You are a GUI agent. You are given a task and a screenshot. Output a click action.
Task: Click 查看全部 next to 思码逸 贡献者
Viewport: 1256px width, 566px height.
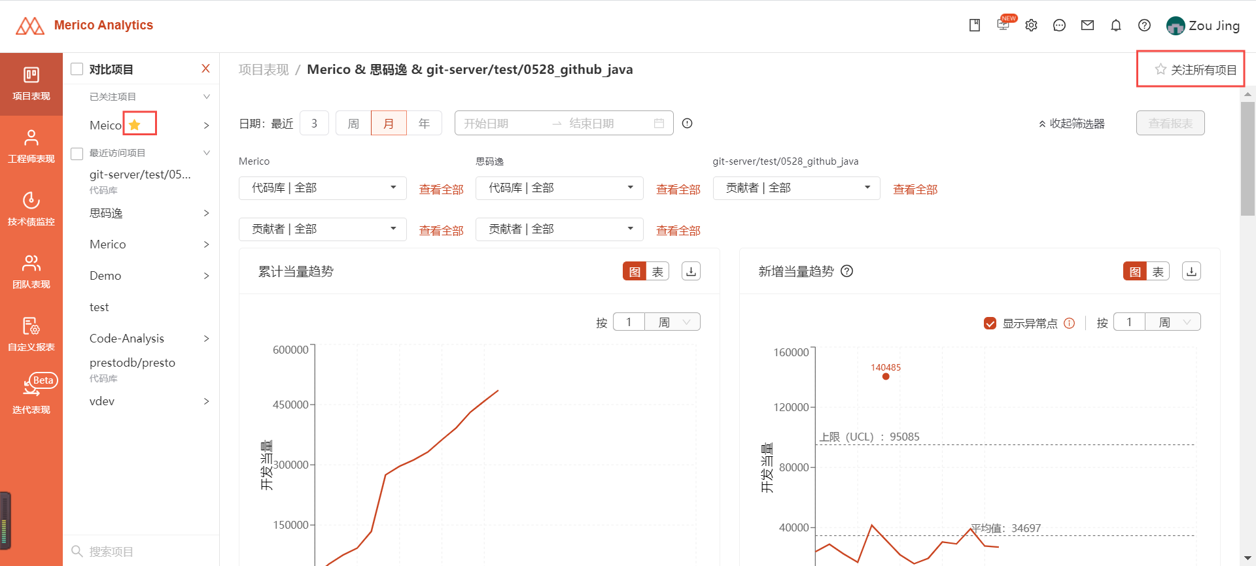tap(678, 231)
